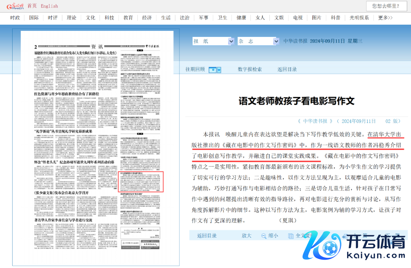The width and height of the screenshot is (411, 268).
Task: Click the 您想去哪里？ search box
Action: point(386,6)
